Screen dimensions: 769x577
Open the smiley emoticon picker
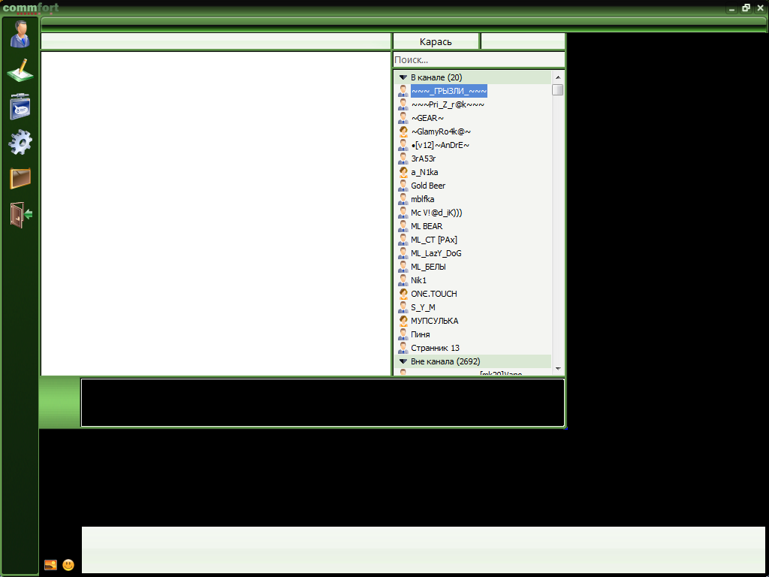(x=68, y=565)
